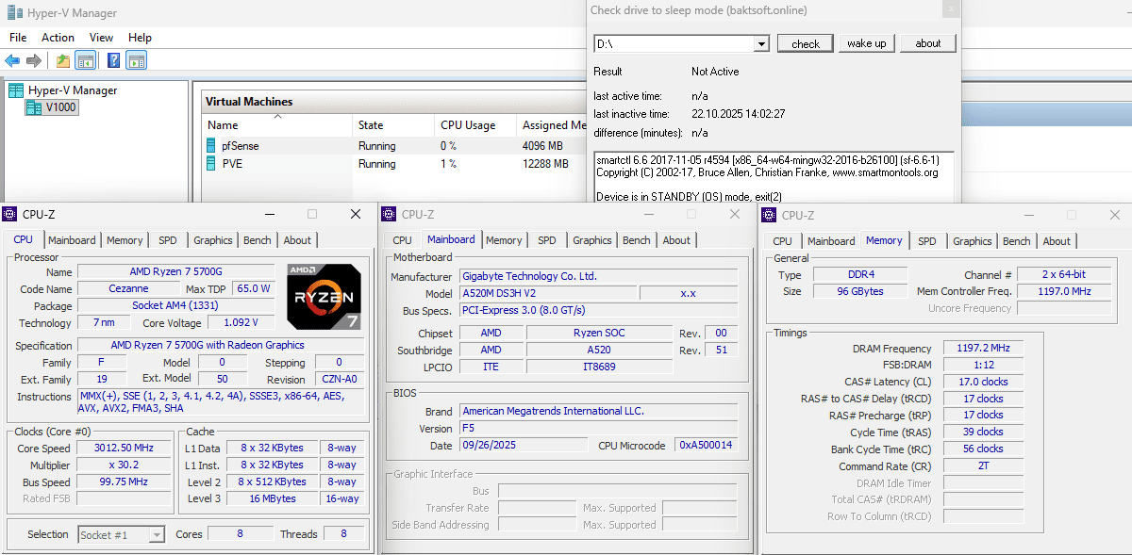Open SPD tab in CPU-Z processor window
Image resolution: width=1132 pixels, height=555 pixels.
(x=168, y=240)
